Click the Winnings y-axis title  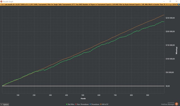(177, 50)
